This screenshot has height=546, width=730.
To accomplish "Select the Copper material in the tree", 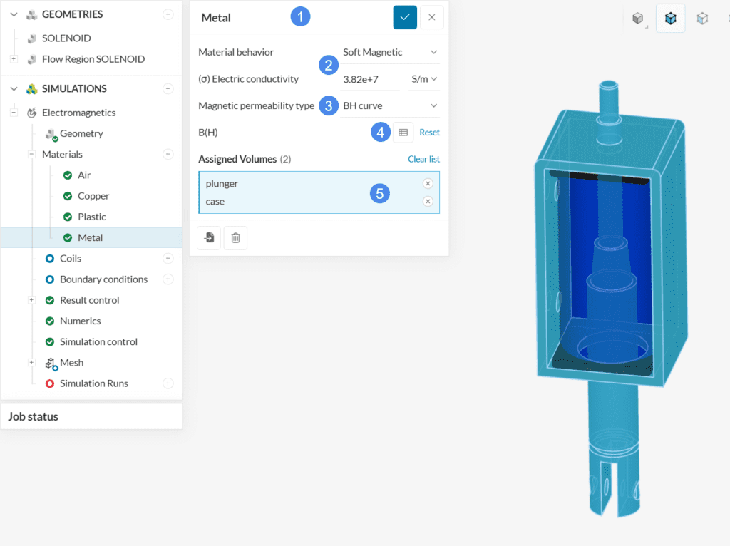I will click(93, 195).
